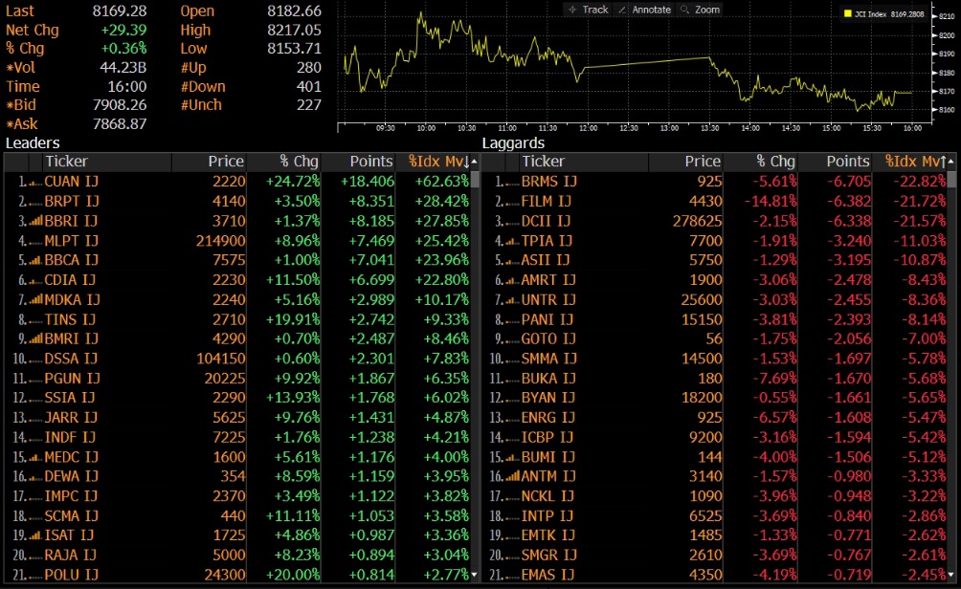Click the yellow JCI Index legend swatch
Image resolution: width=961 pixels, height=589 pixels.
(x=847, y=14)
